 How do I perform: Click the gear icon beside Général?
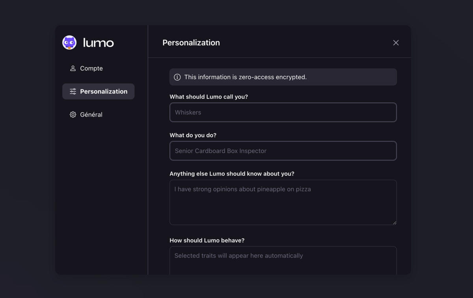(x=73, y=115)
